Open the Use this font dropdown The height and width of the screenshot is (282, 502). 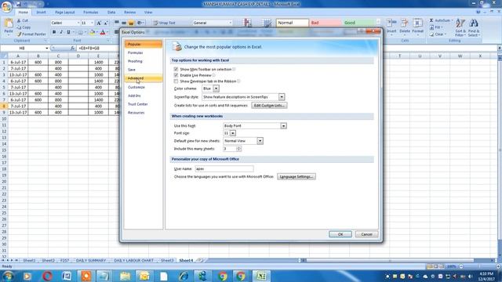(x=283, y=126)
